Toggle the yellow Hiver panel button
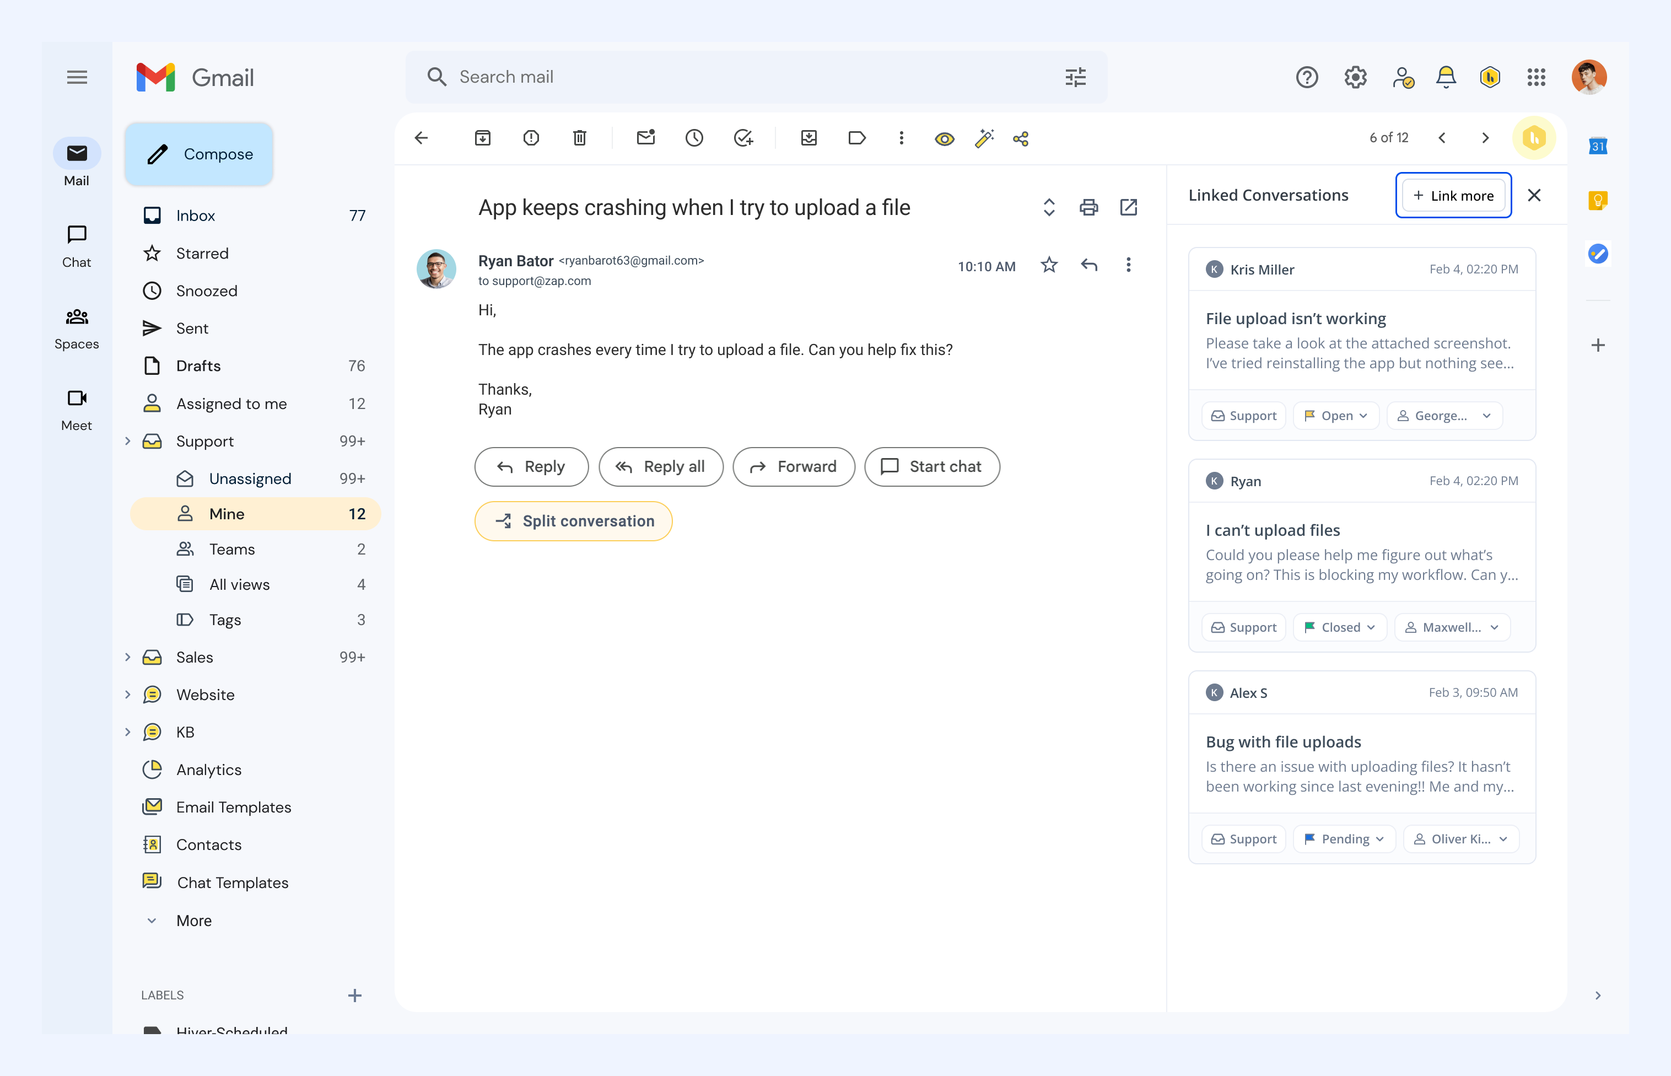The width and height of the screenshot is (1671, 1076). pyautogui.click(x=1534, y=138)
